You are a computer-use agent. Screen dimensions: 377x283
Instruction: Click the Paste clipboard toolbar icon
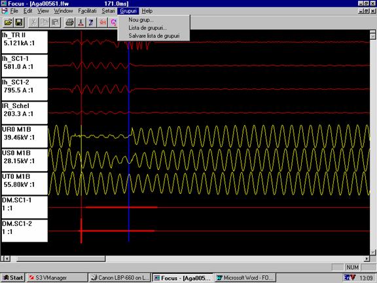click(x=55, y=23)
